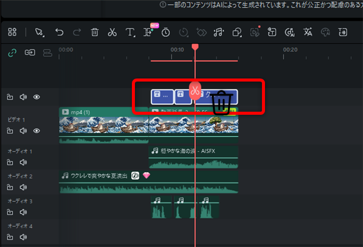Open the AI text tool marked NEW
The width and height of the screenshot is (363, 247).
click(147, 32)
